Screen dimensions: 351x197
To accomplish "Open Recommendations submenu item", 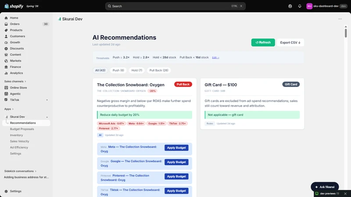I will (x=26, y=123).
